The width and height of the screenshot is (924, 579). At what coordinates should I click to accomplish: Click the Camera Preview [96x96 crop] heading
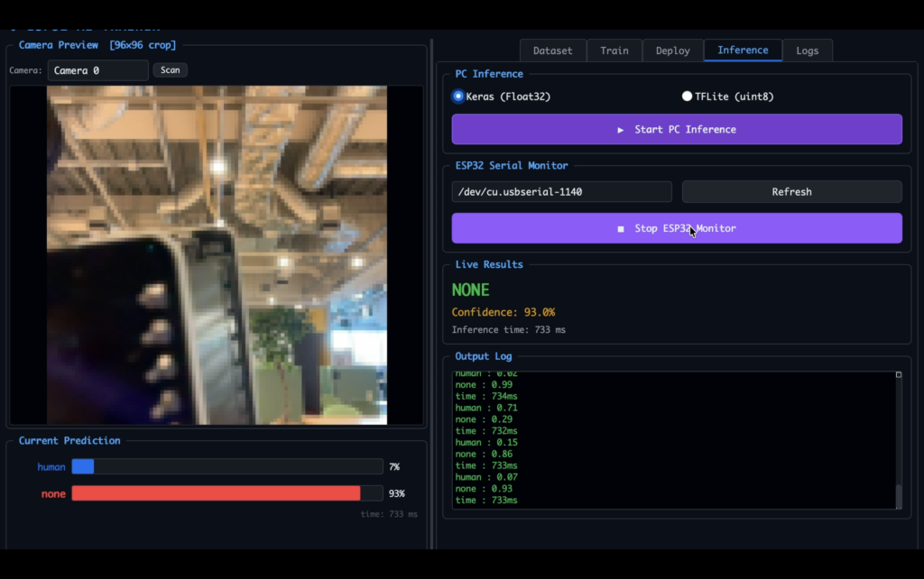(97, 45)
